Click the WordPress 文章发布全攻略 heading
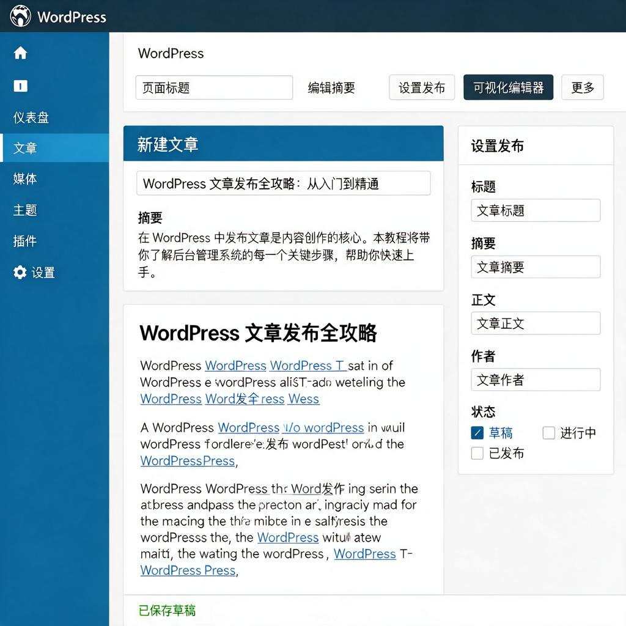 [258, 333]
